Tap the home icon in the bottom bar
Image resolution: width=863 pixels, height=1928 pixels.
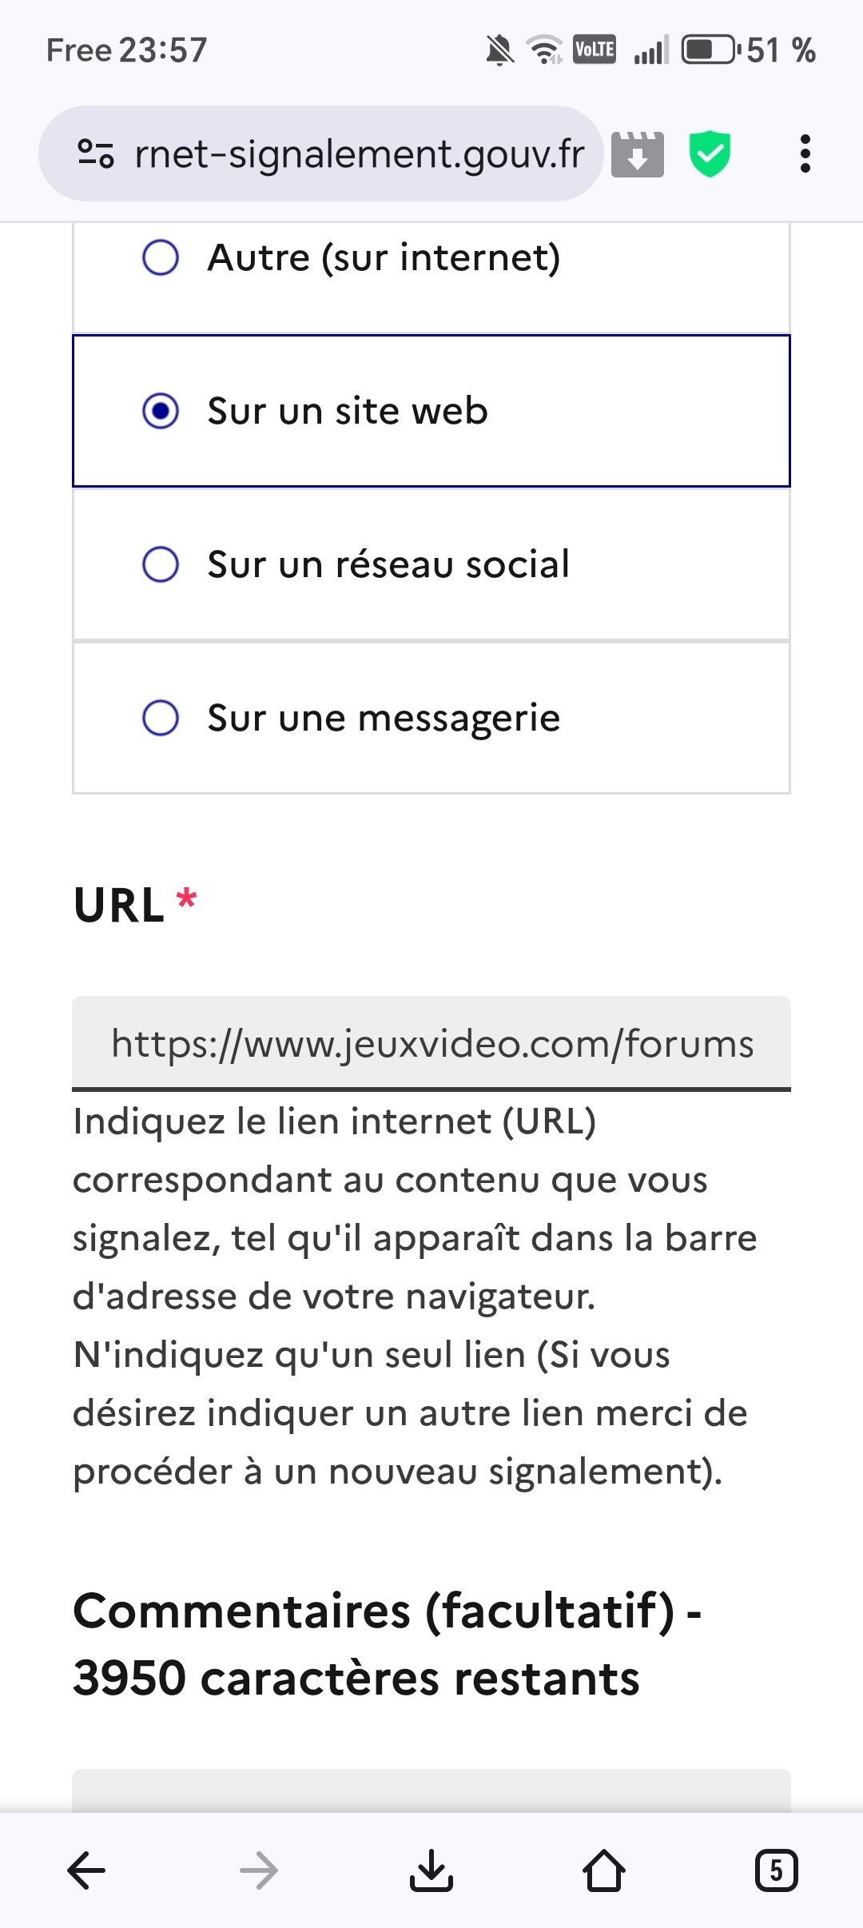coord(604,1870)
